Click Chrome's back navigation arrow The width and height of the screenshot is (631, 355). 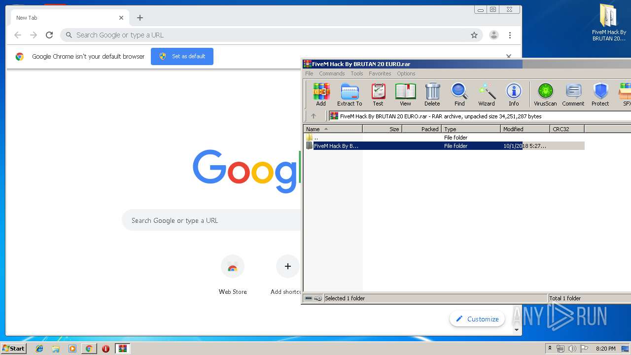(18, 35)
